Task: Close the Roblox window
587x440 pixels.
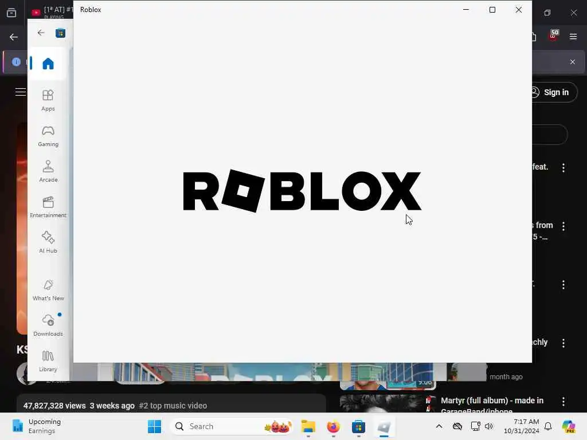Action: coord(518,10)
